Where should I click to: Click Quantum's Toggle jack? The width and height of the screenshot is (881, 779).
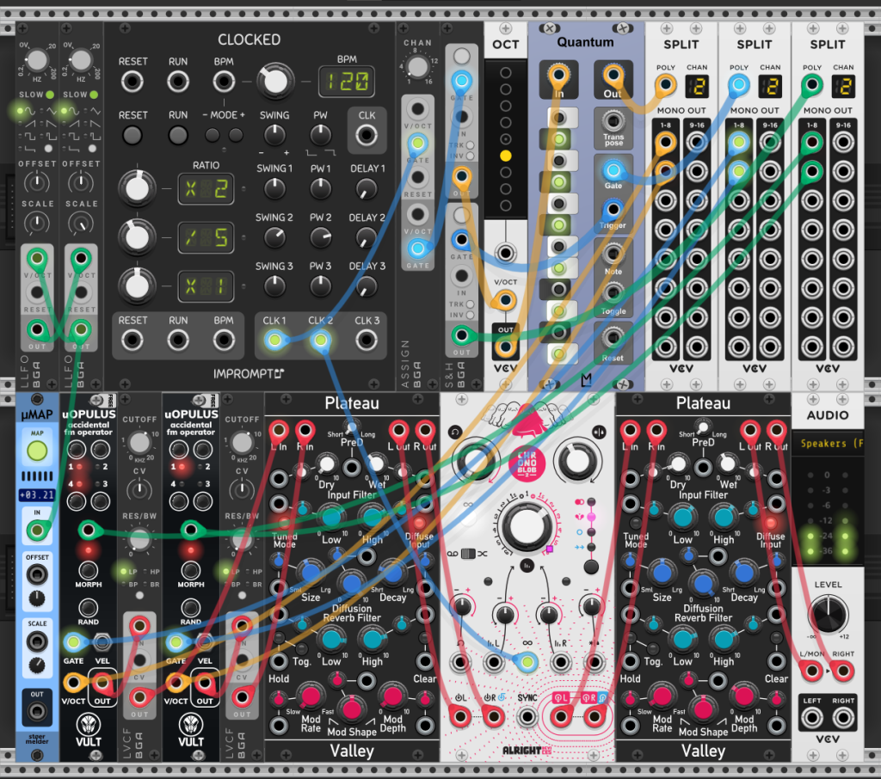[613, 294]
